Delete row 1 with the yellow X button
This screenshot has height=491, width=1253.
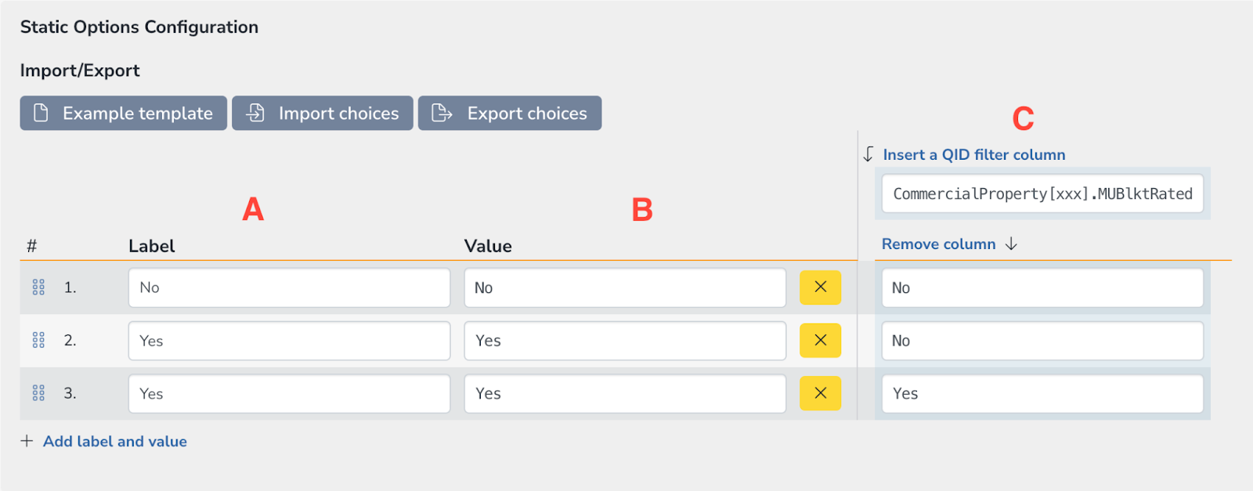[x=820, y=287]
